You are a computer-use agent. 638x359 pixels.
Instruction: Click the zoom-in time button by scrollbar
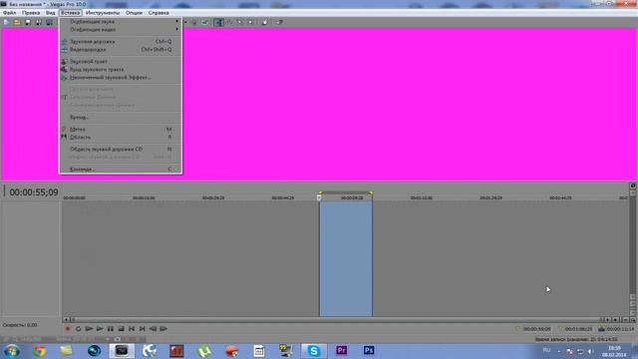pos(616,320)
